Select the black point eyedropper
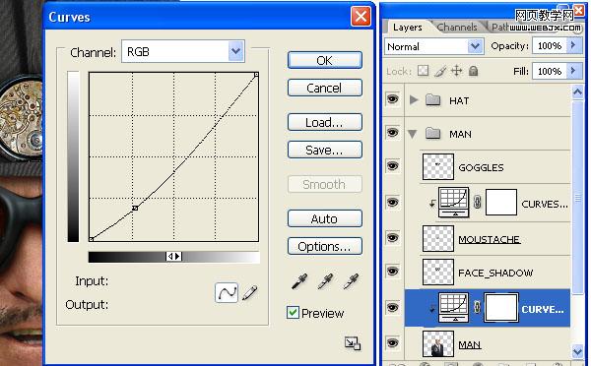 pyautogui.click(x=299, y=281)
